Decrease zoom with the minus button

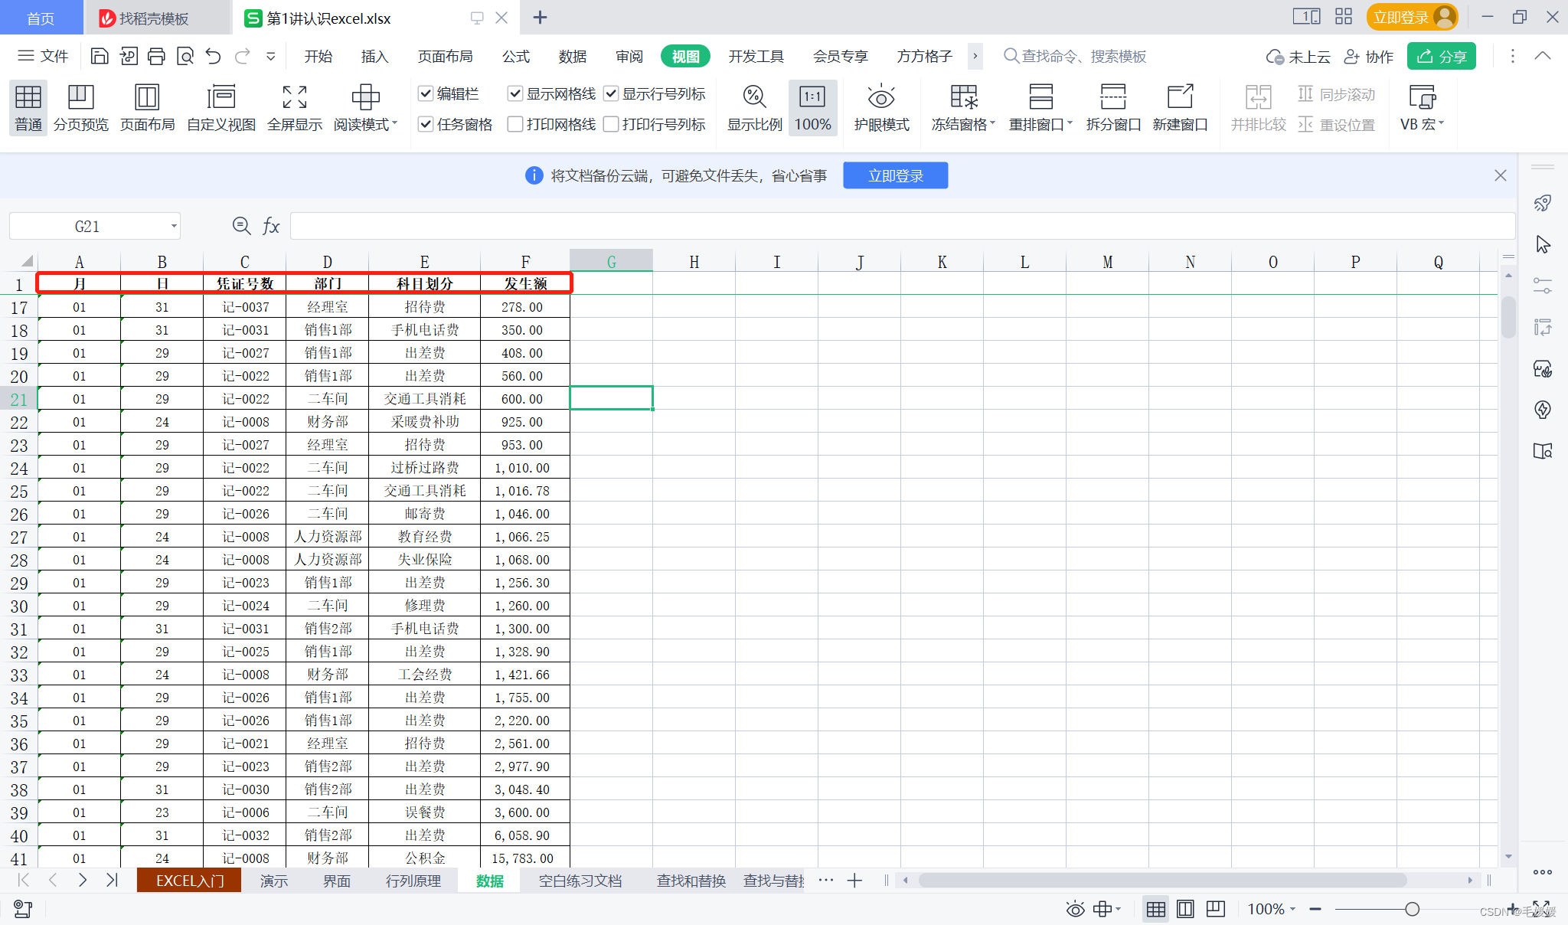click(1315, 909)
